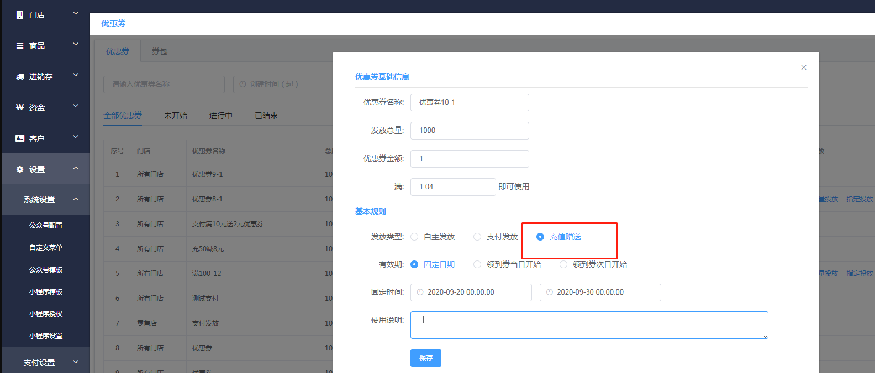
Task: Expand the 进销存 menu chevron
Action: click(x=76, y=75)
